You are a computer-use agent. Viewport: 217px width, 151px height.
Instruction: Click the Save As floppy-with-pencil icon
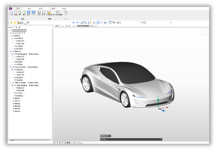point(34,12)
